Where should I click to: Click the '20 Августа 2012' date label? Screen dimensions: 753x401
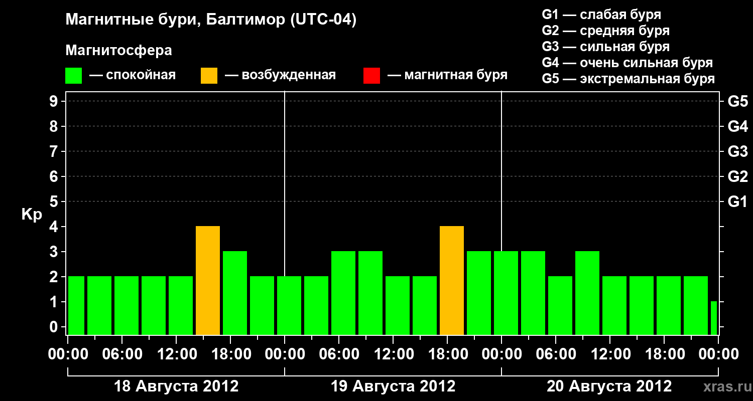pyautogui.click(x=609, y=386)
